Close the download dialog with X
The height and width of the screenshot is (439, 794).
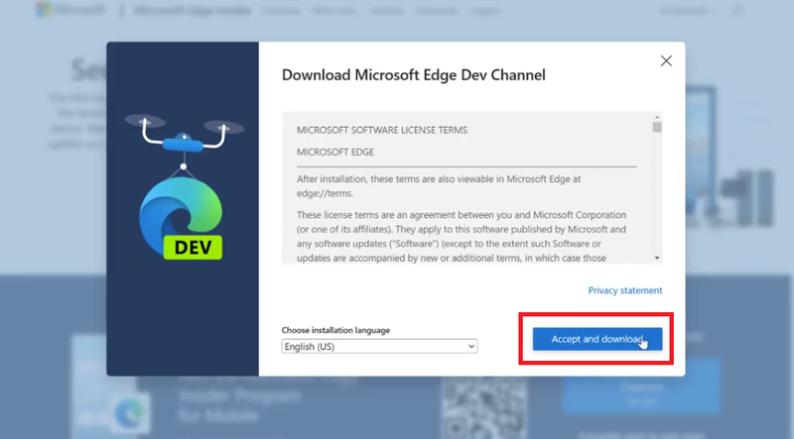click(x=666, y=61)
